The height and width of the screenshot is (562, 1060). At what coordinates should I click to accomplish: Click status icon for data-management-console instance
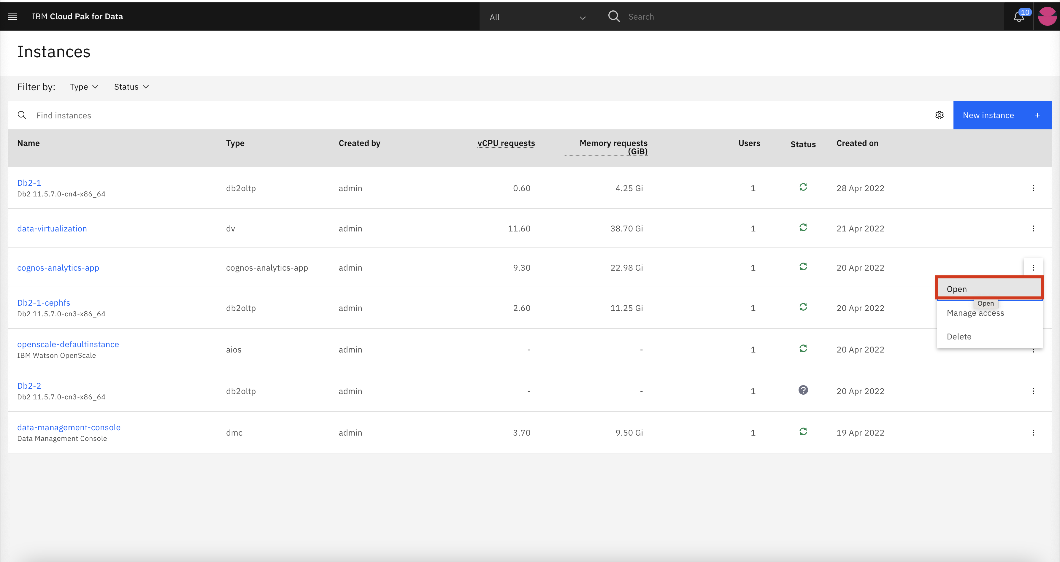point(803,431)
